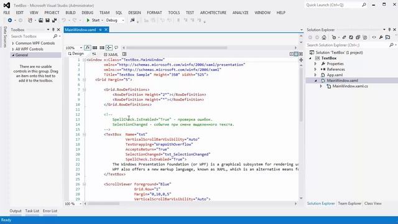Click Home icon in Solution Explorer

324,37
